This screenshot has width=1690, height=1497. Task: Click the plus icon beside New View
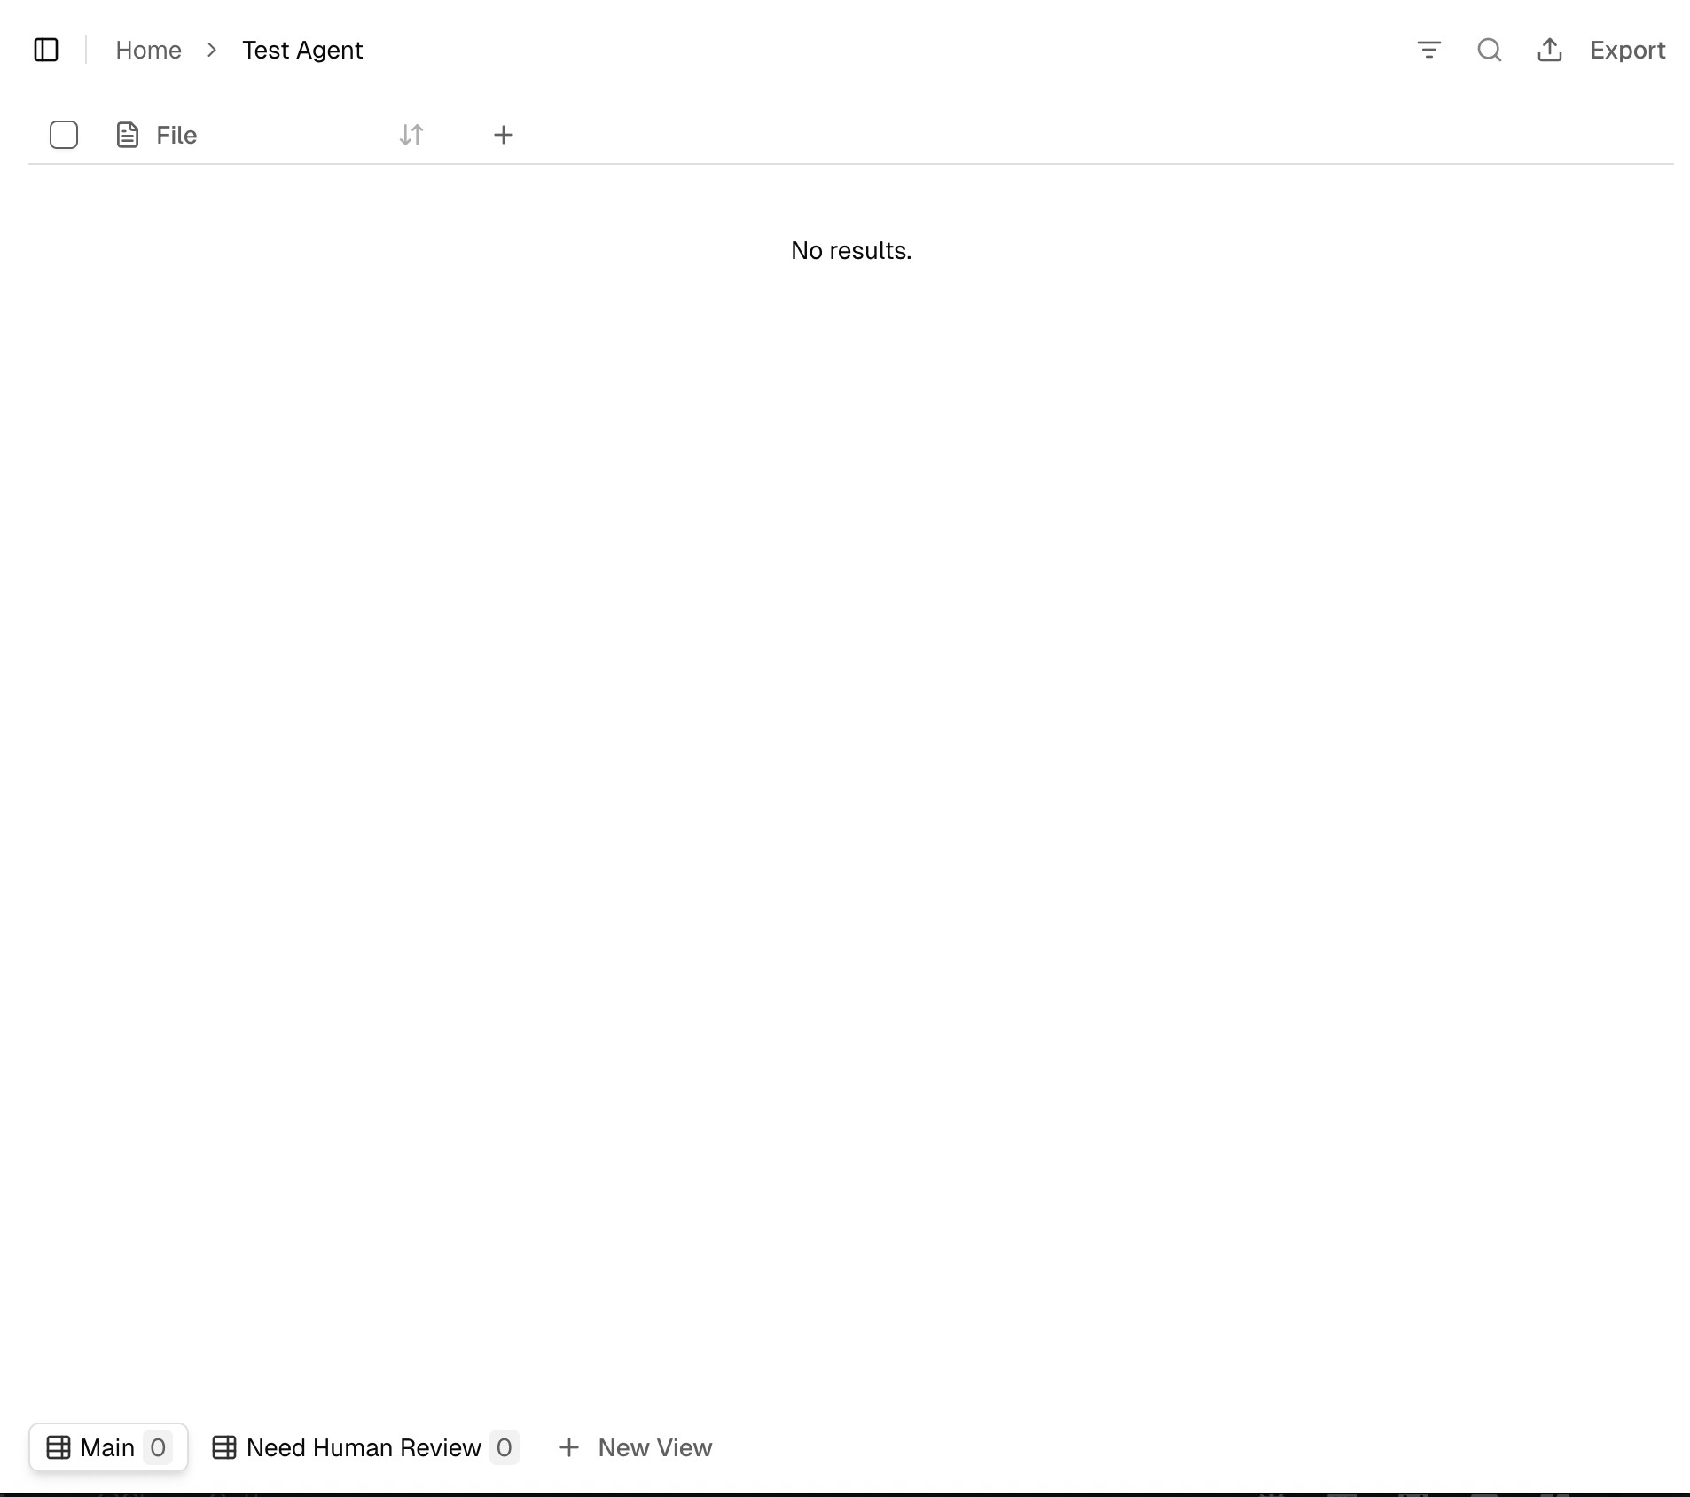point(569,1447)
